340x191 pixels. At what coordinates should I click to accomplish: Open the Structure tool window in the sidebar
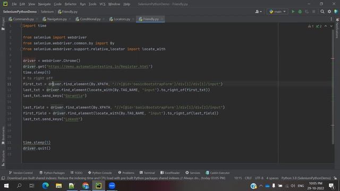[3, 158]
